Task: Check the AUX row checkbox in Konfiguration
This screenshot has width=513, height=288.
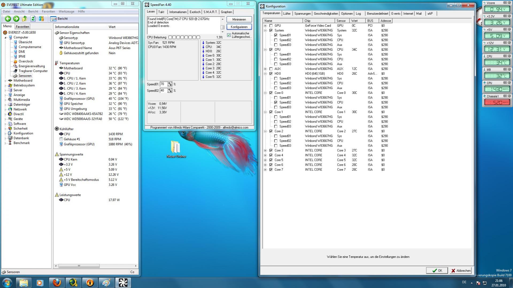Action: [x=271, y=69]
